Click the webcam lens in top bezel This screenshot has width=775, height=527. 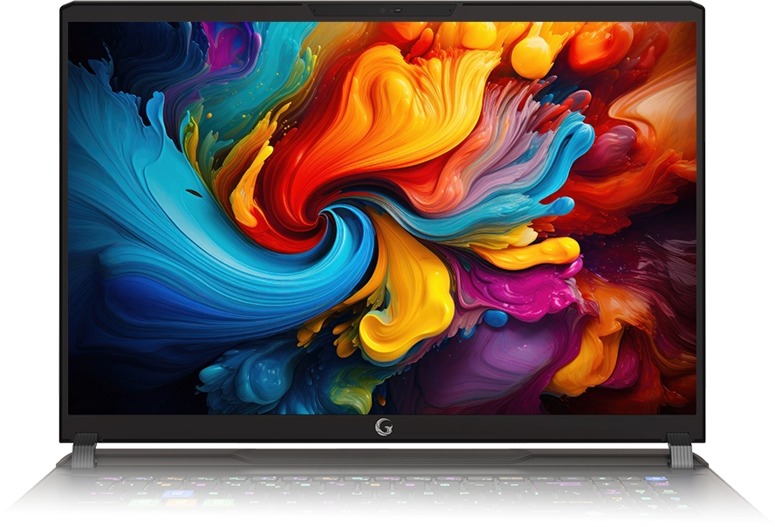pyautogui.click(x=382, y=10)
